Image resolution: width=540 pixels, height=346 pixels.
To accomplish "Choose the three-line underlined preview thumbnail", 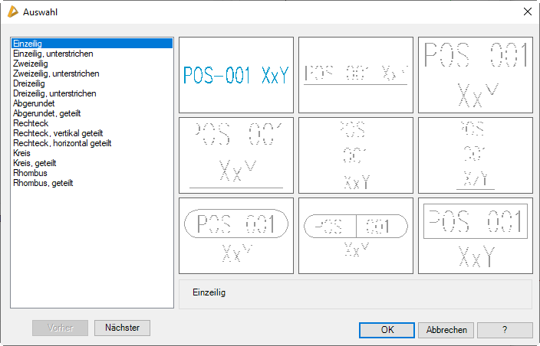I will pyautogui.click(x=476, y=155).
